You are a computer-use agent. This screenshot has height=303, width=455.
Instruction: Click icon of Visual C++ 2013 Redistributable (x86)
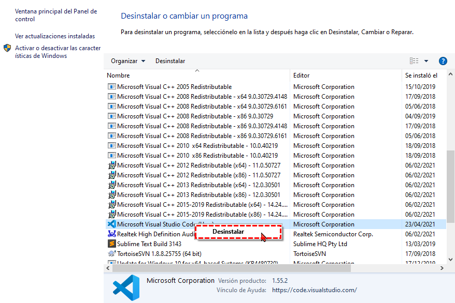pos(112,195)
